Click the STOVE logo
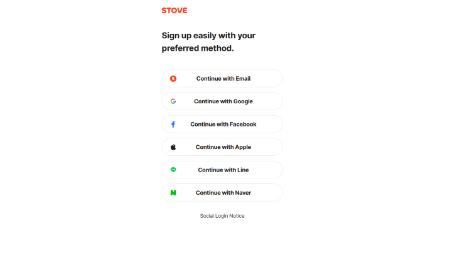457x256 pixels. (x=175, y=11)
